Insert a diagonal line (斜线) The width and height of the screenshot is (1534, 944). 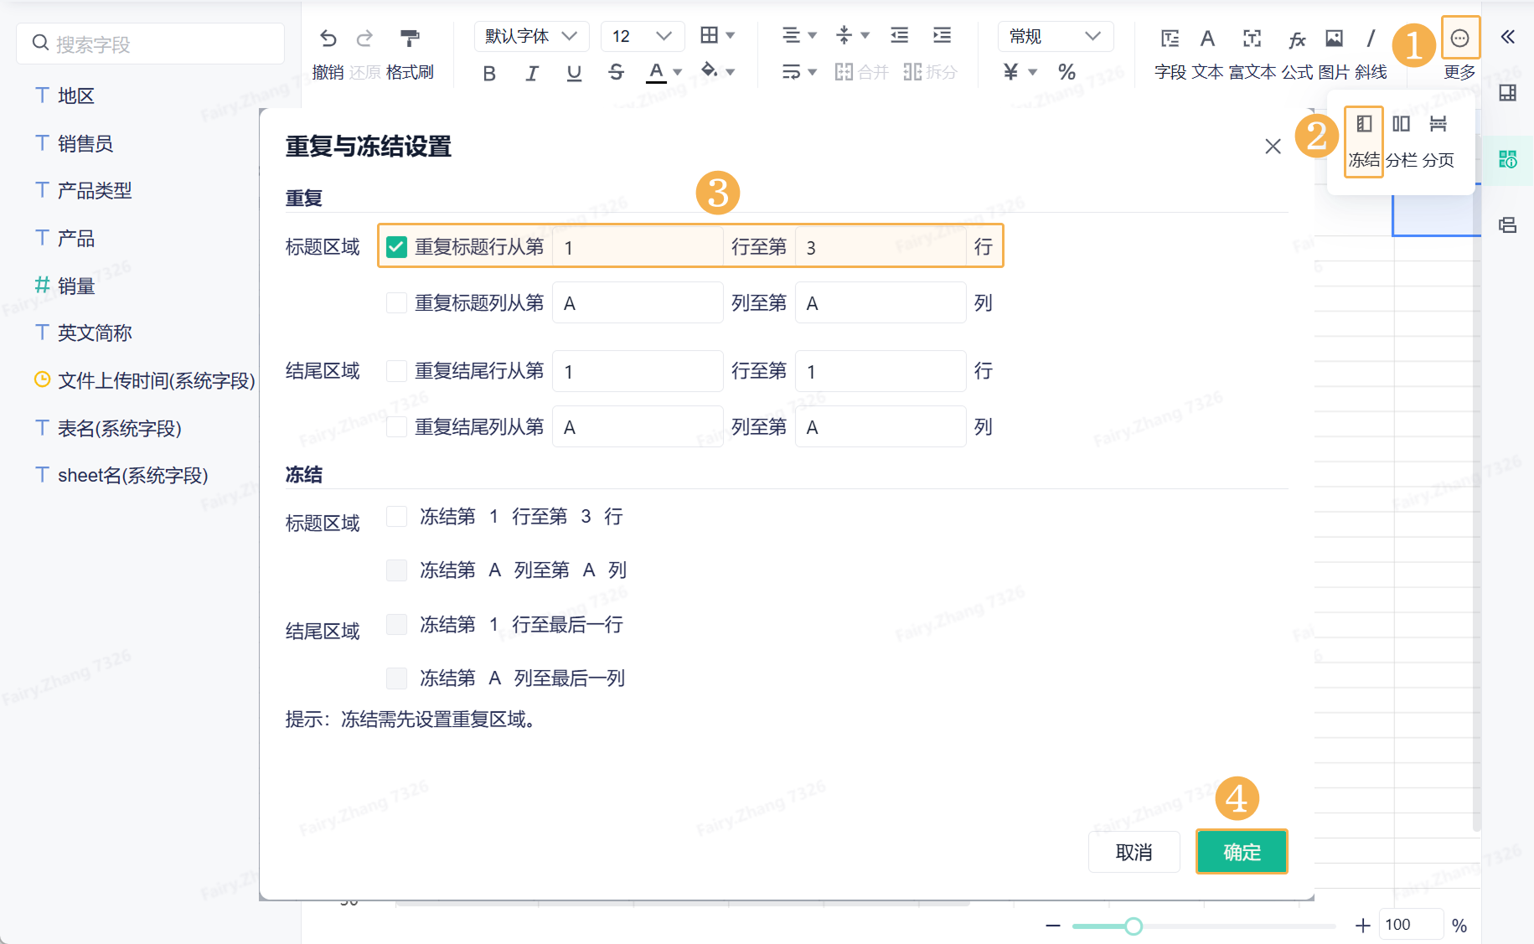(1371, 53)
